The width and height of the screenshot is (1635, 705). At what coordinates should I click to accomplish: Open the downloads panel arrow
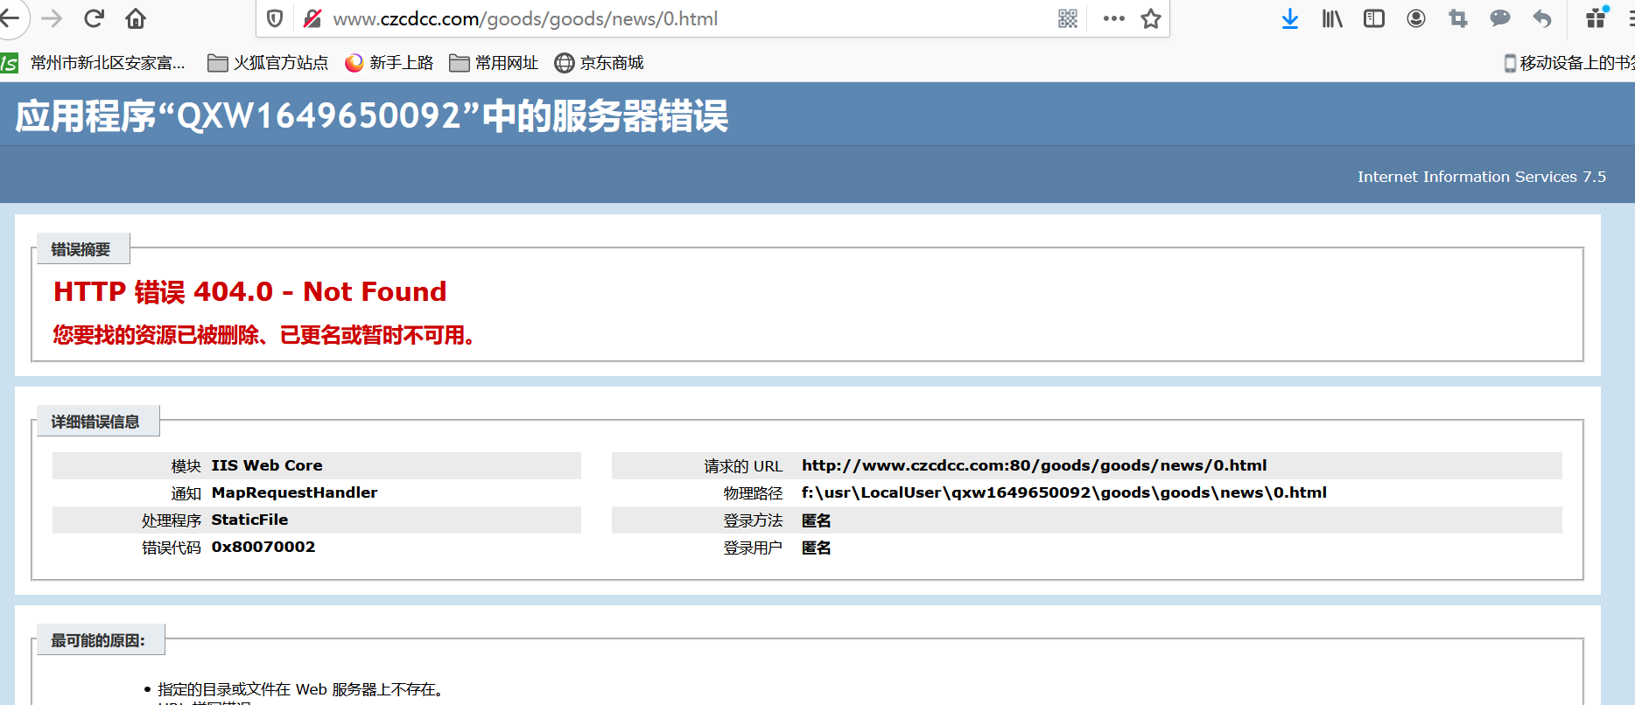[1289, 18]
